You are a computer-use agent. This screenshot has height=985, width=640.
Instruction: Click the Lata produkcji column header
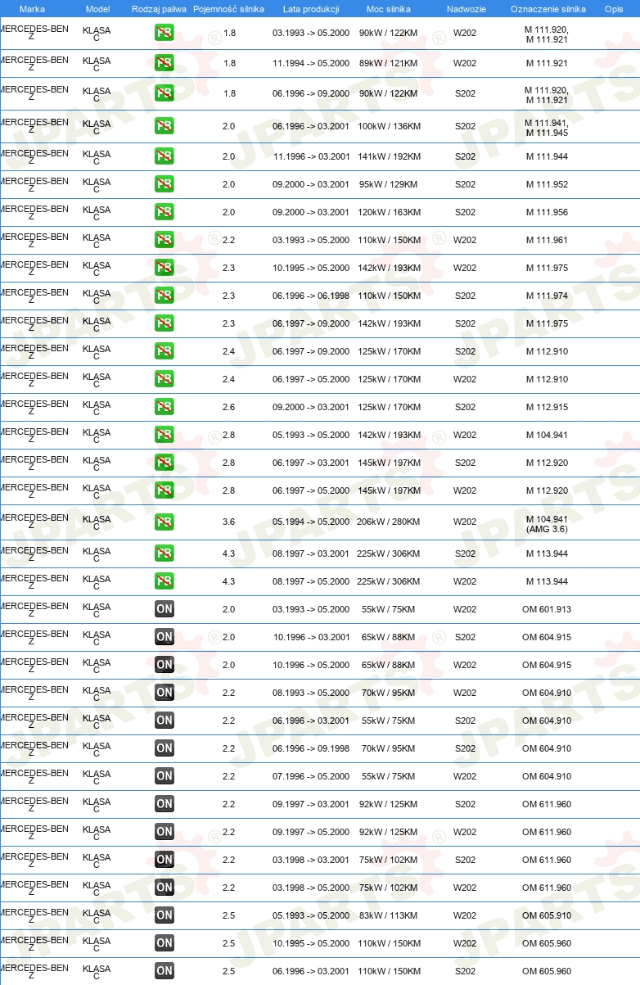311,9
